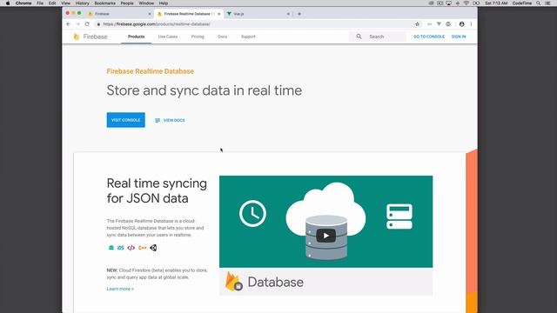Switch to the Vue.js tab
This screenshot has height=313, width=557.
pos(258,14)
